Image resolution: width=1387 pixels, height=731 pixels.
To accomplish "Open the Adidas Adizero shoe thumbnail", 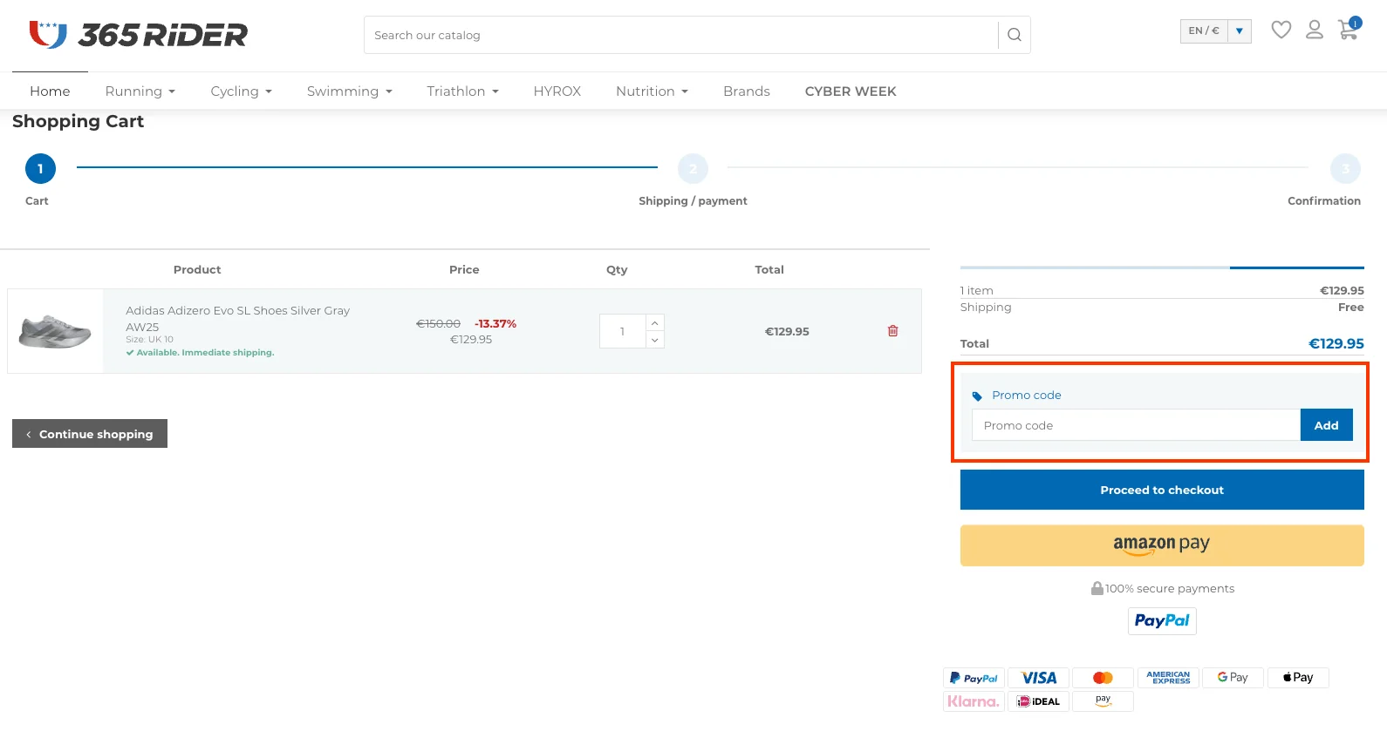I will click(55, 332).
